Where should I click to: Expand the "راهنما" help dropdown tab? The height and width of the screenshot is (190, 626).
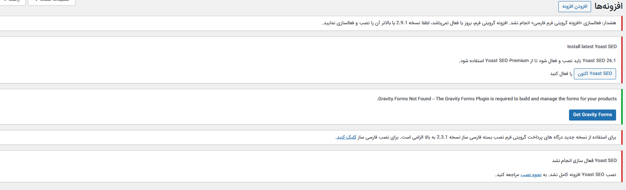point(13,2)
